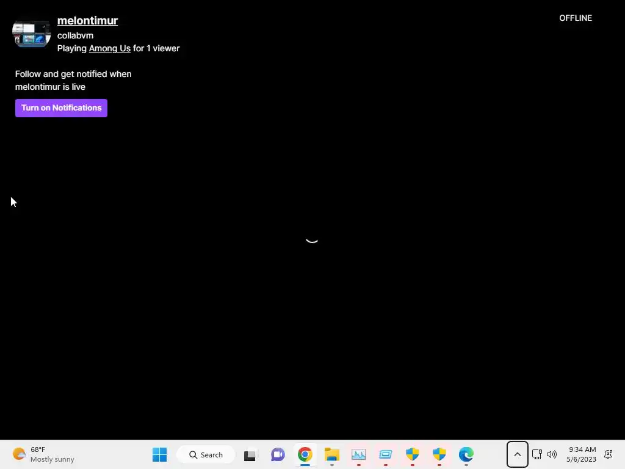Expand the hidden system tray icons
Image resolution: width=625 pixels, height=469 pixels.
point(518,454)
